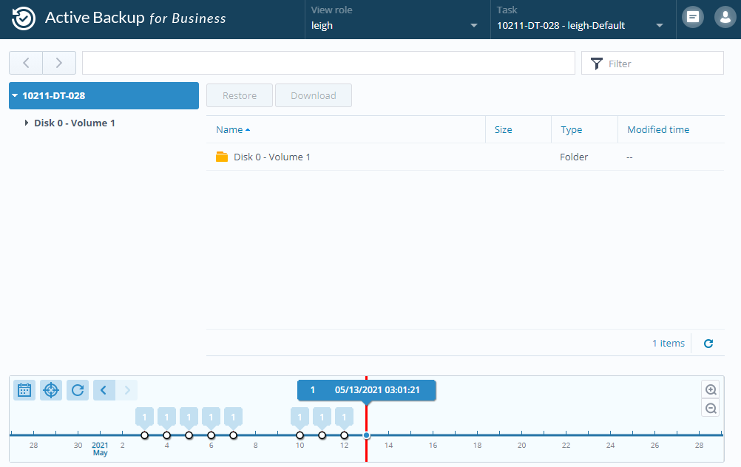
Task: Select the backup version marker on May 10
Action: click(x=300, y=435)
